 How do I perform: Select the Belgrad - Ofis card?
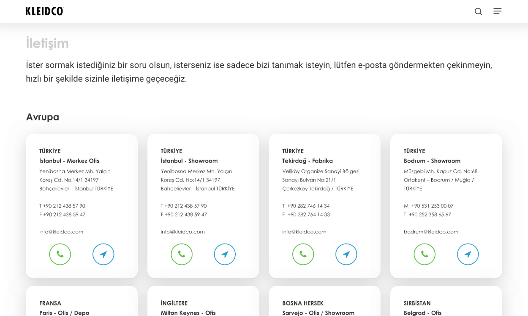point(422,313)
